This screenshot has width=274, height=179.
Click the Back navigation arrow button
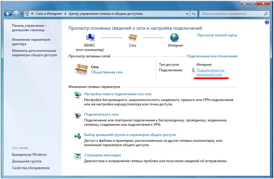click(8, 14)
